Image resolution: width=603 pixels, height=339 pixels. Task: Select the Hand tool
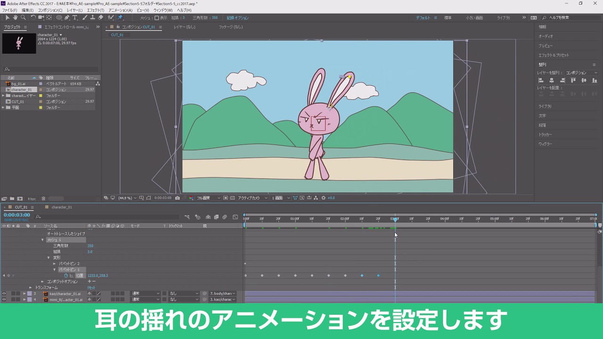click(x=15, y=18)
